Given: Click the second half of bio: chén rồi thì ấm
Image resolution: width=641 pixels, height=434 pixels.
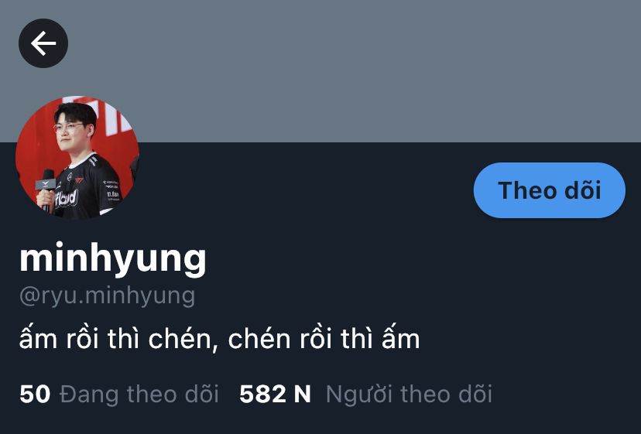Looking at the screenshot, I should pos(324,338).
